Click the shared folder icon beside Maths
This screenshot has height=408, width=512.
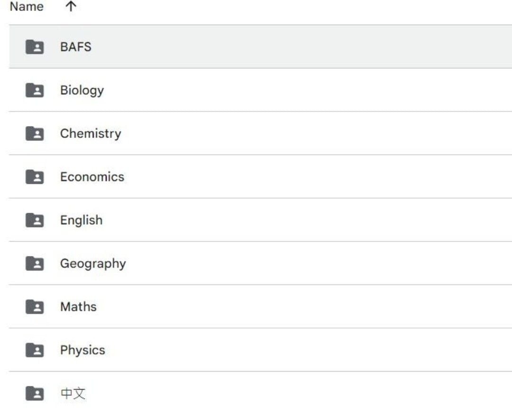pyautogui.click(x=35, y=307)
